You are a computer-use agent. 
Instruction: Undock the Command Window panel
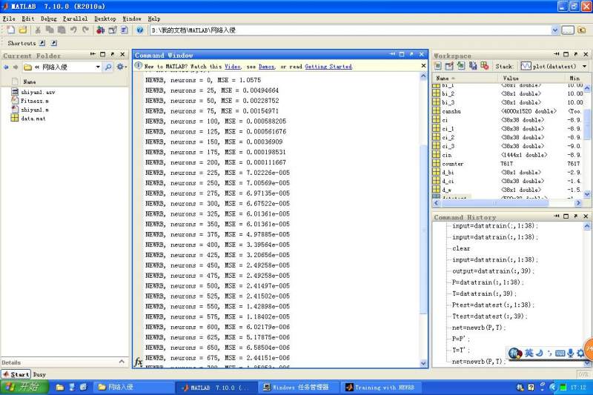412,54
